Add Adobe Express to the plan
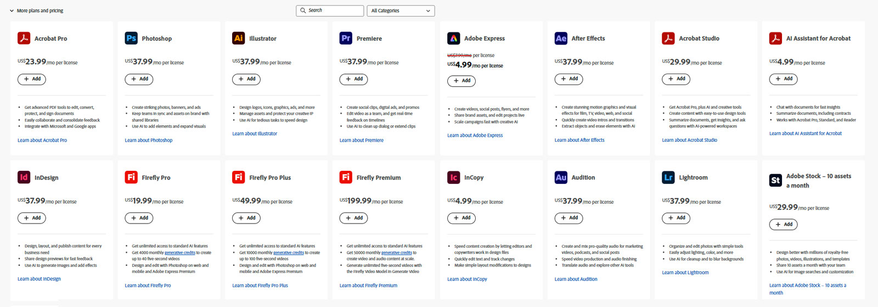This screenshot has width=878, height=307. point(461,81)
